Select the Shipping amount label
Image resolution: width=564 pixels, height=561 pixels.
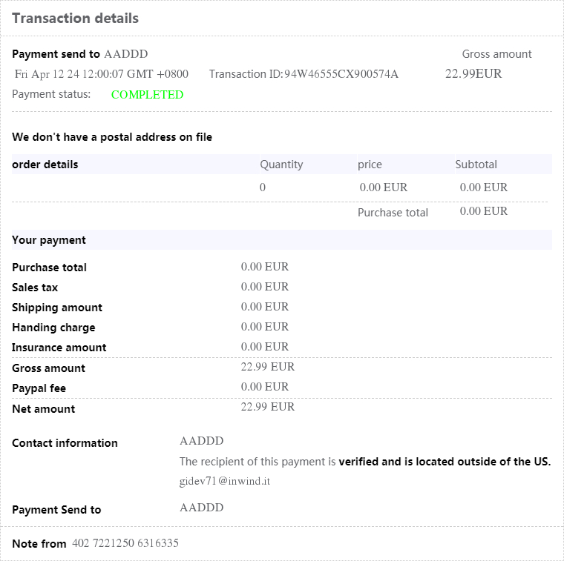coord(57,308)
